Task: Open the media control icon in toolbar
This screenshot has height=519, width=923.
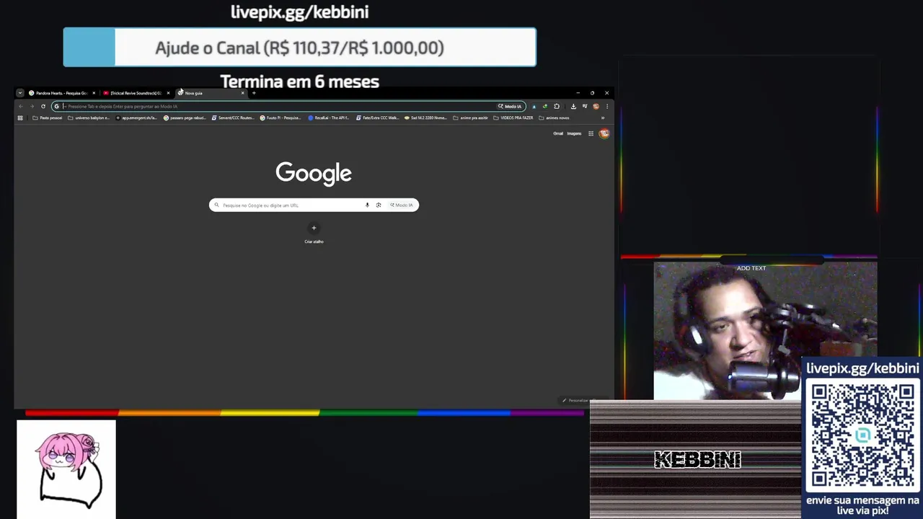Action: tap(585, 106)
